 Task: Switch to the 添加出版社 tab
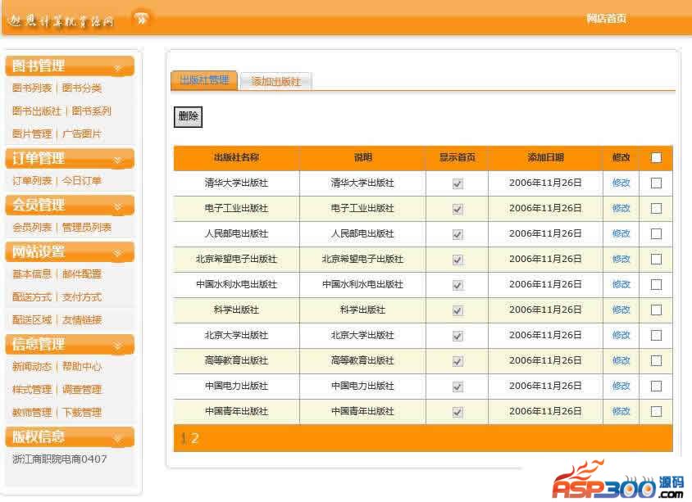275,81
